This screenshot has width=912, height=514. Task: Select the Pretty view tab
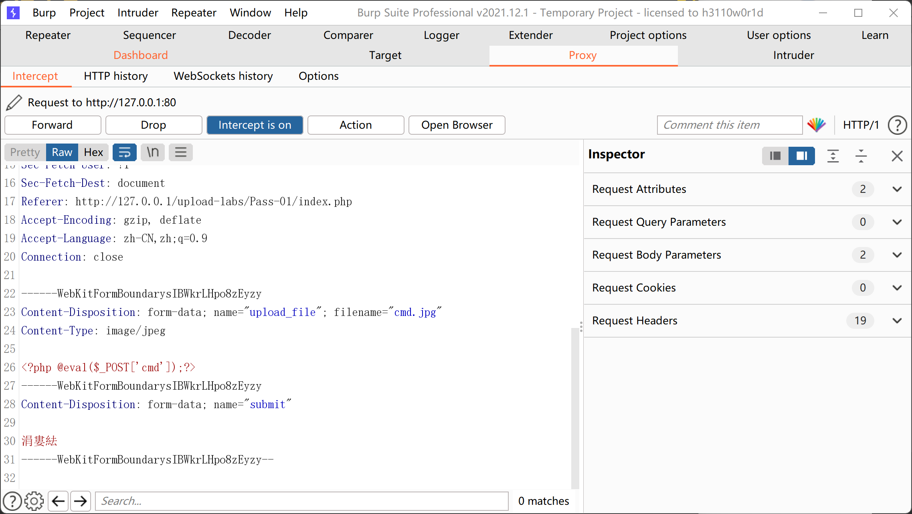(25, 152)
